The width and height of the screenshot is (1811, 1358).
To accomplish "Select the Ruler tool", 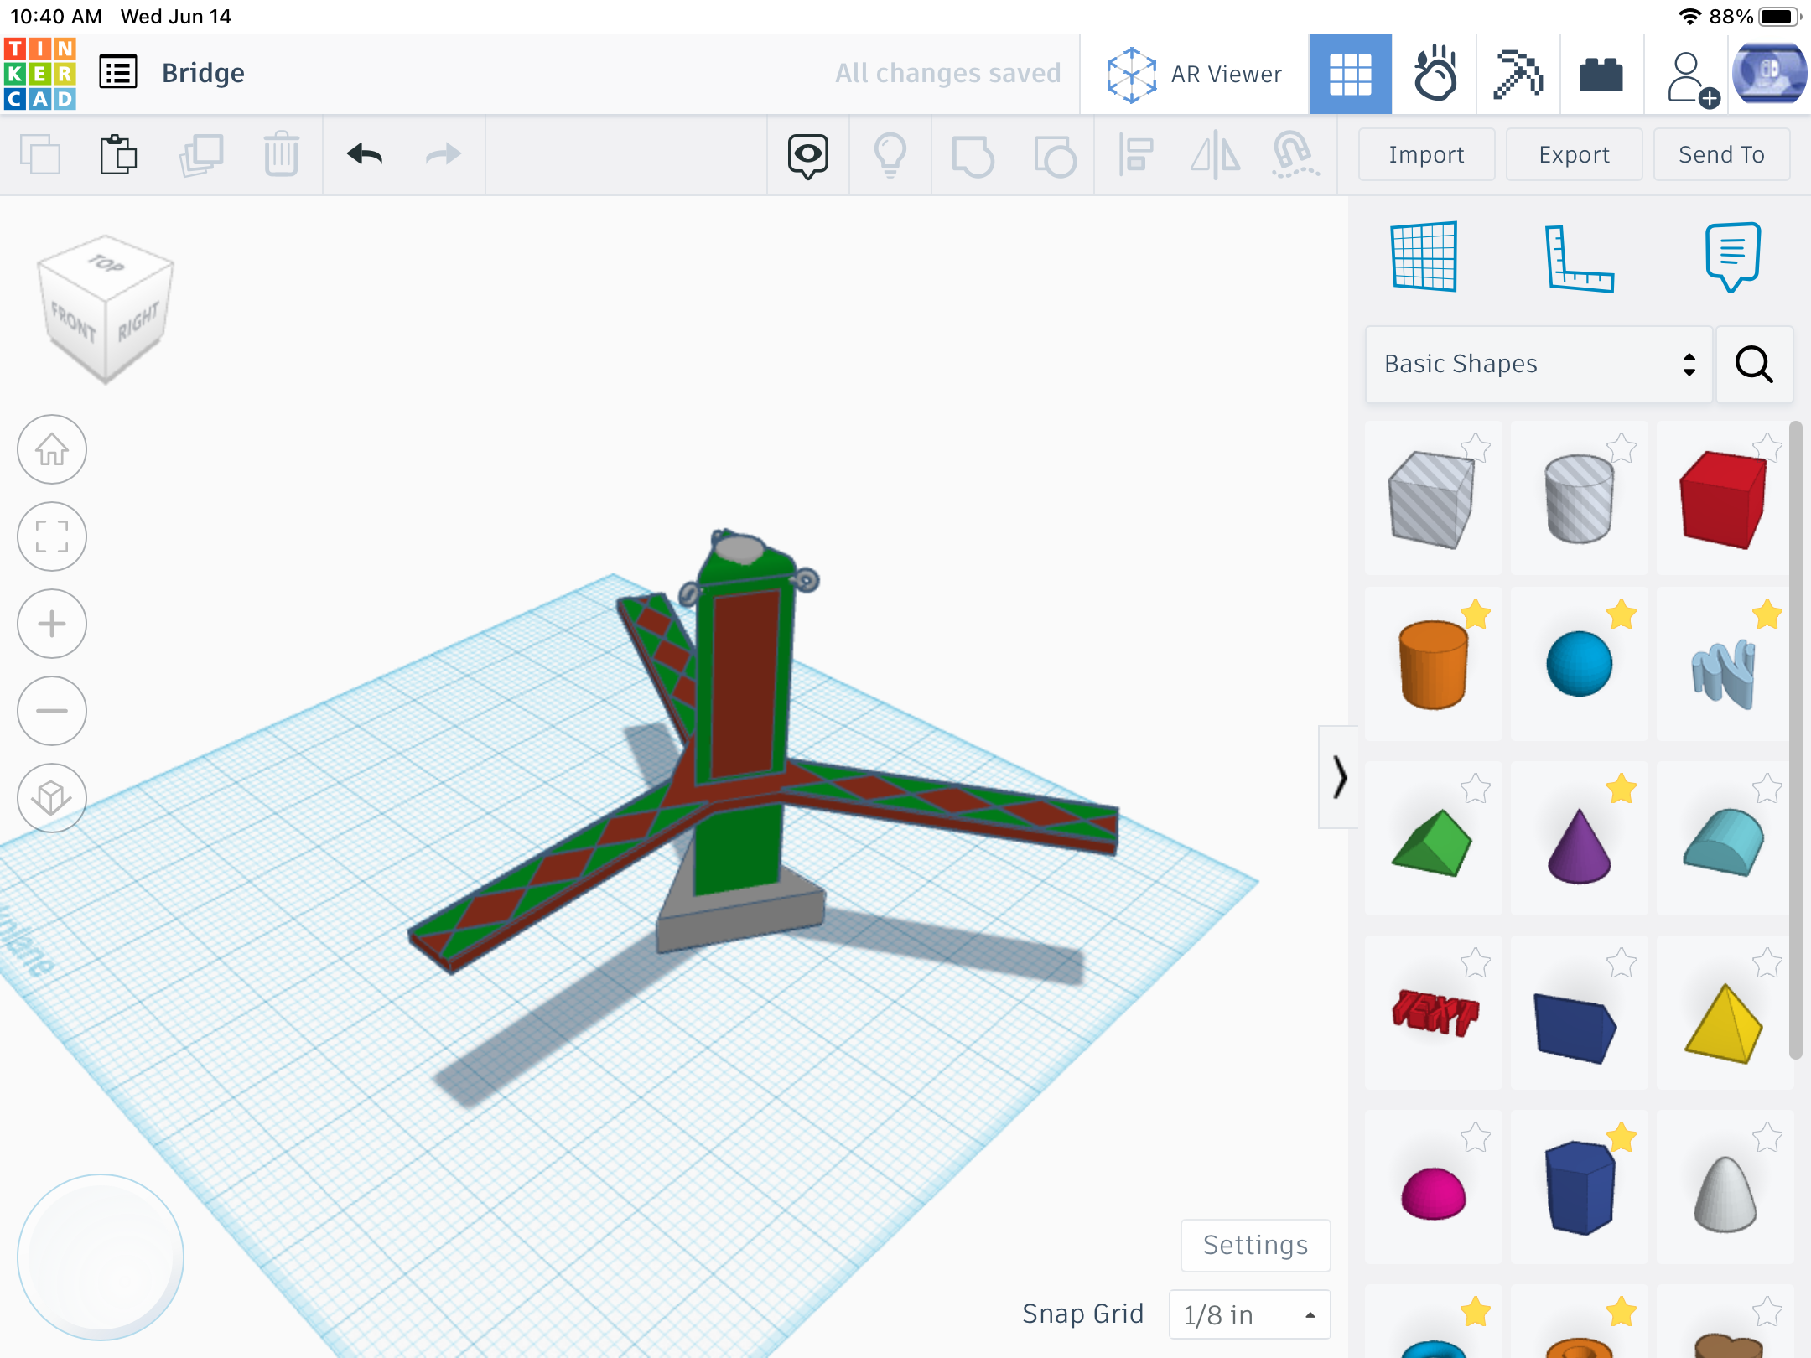I will tap(1578, 258).
